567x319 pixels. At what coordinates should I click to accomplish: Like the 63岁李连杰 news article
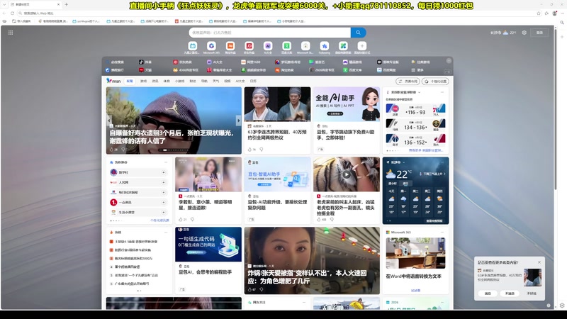point(249,150)
